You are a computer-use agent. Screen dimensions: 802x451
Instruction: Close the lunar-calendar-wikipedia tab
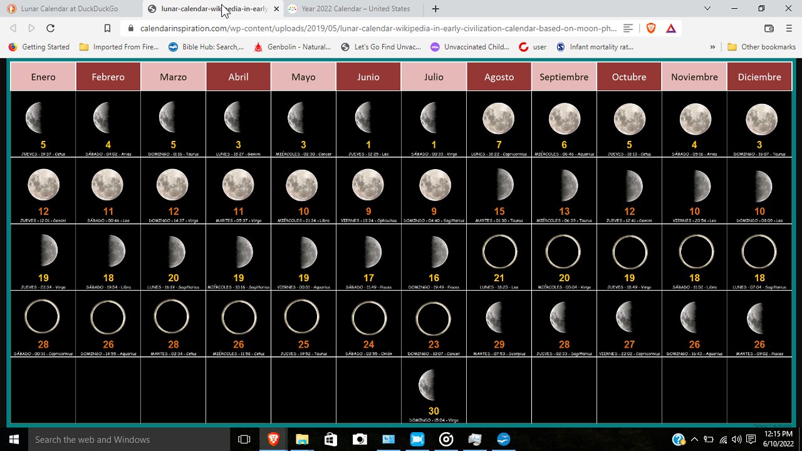(276, 9)
